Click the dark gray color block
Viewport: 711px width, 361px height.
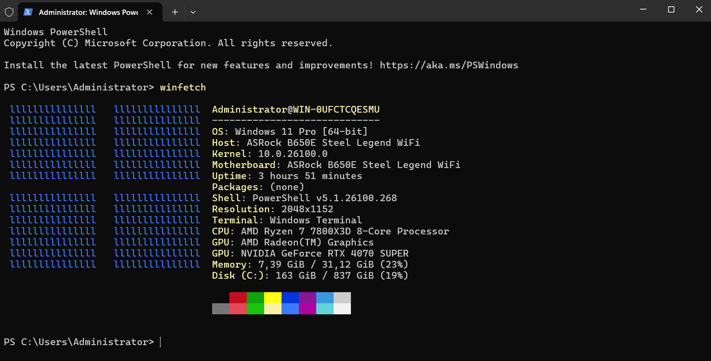click(221, 309)
